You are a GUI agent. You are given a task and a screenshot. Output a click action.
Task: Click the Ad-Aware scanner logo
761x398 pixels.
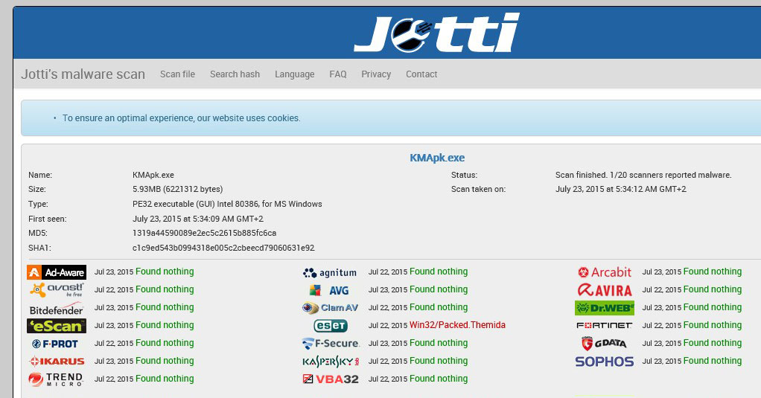pyautogui.click(x=57, y=272)
